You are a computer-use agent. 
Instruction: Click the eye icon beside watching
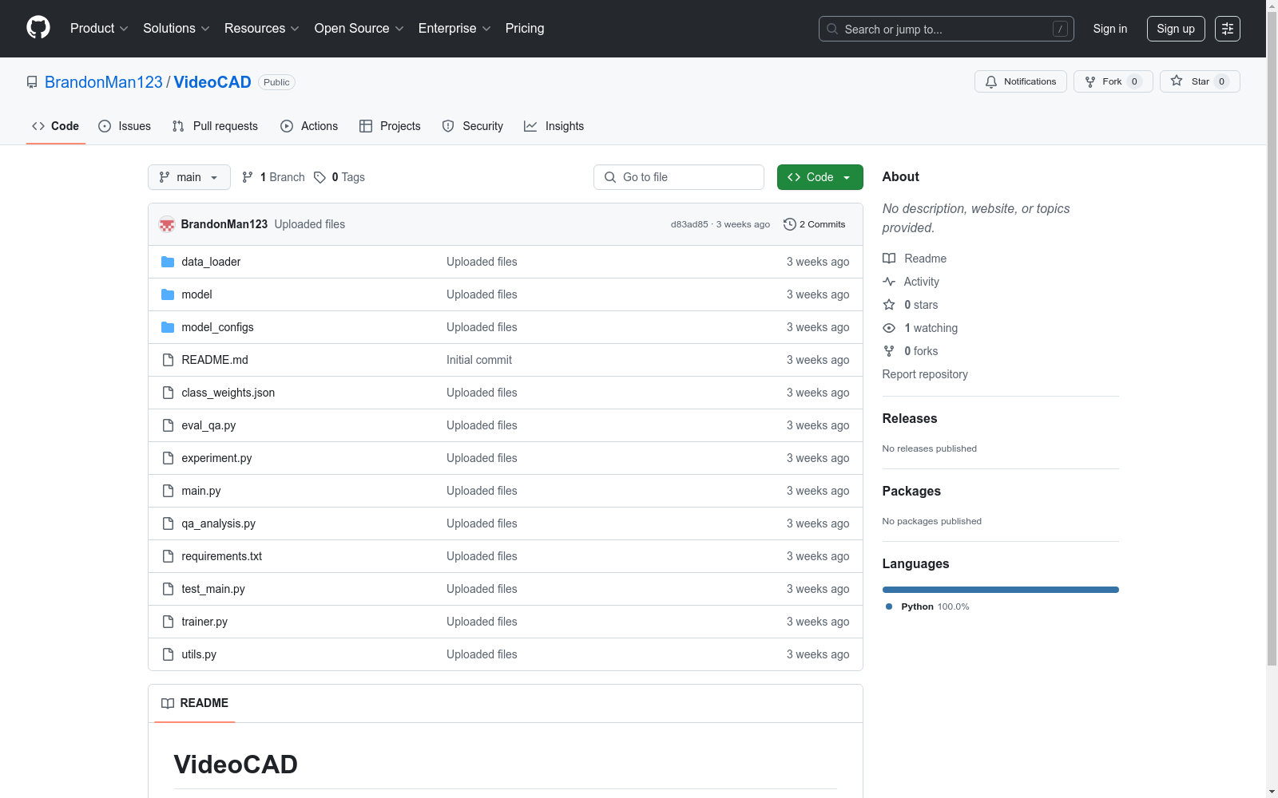(x=889, y=328)
